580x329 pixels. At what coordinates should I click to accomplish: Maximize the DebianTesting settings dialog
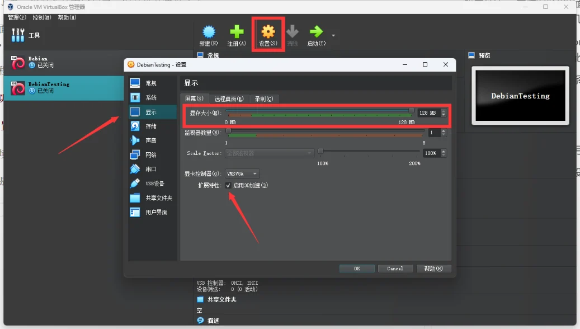(425, 64)
